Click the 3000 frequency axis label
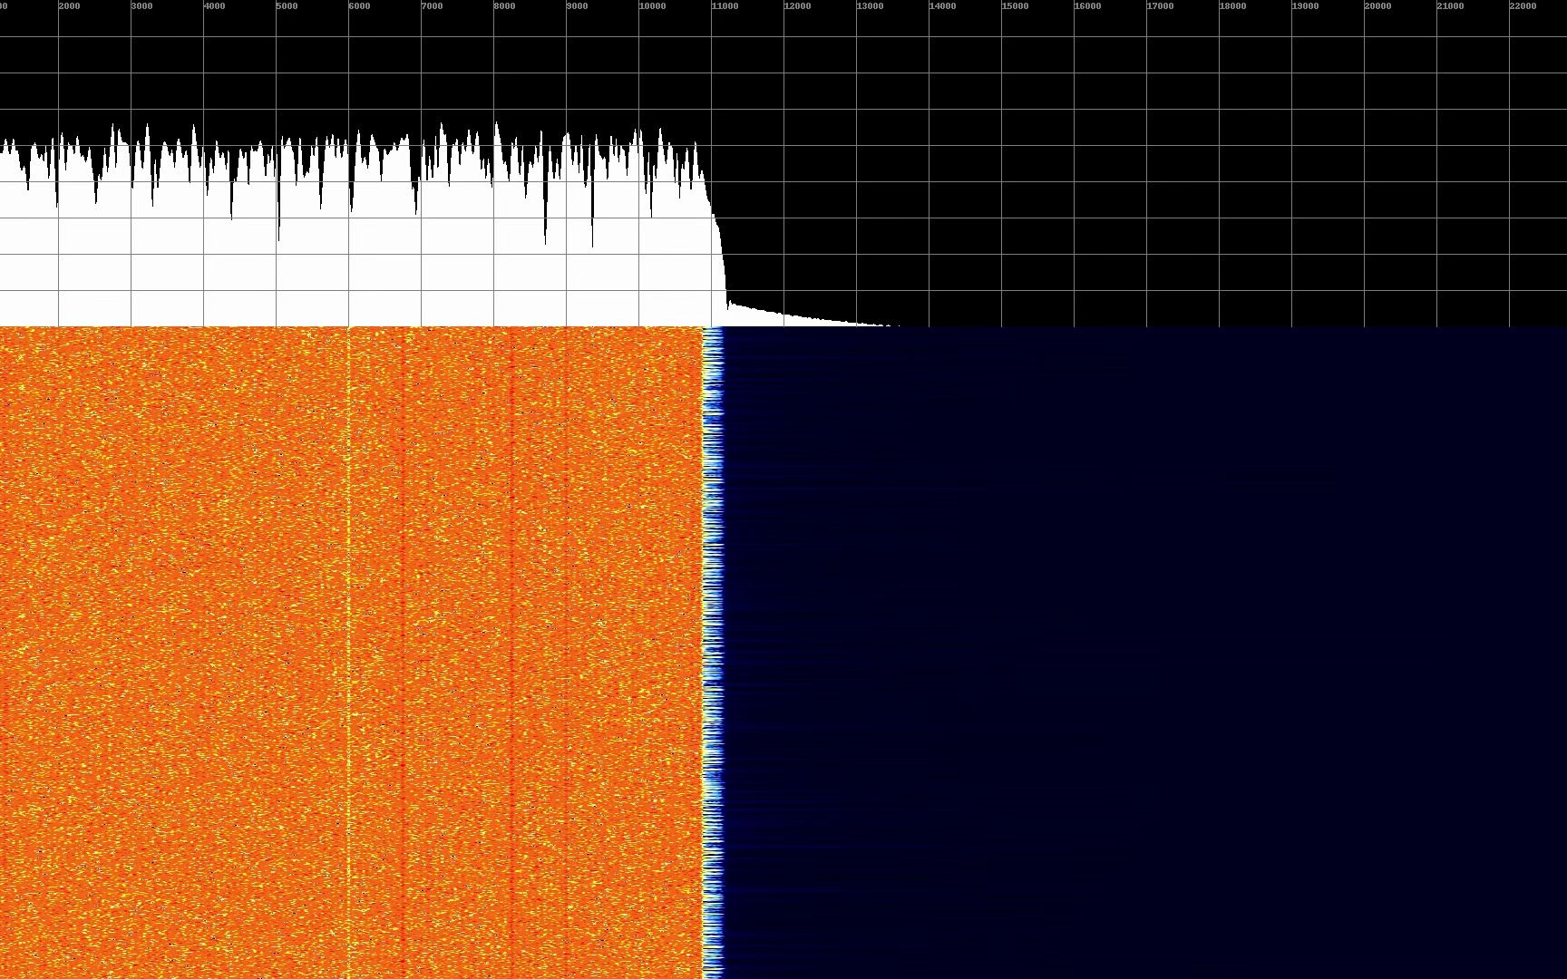The image size is (1567, 979). coord(142,6)
